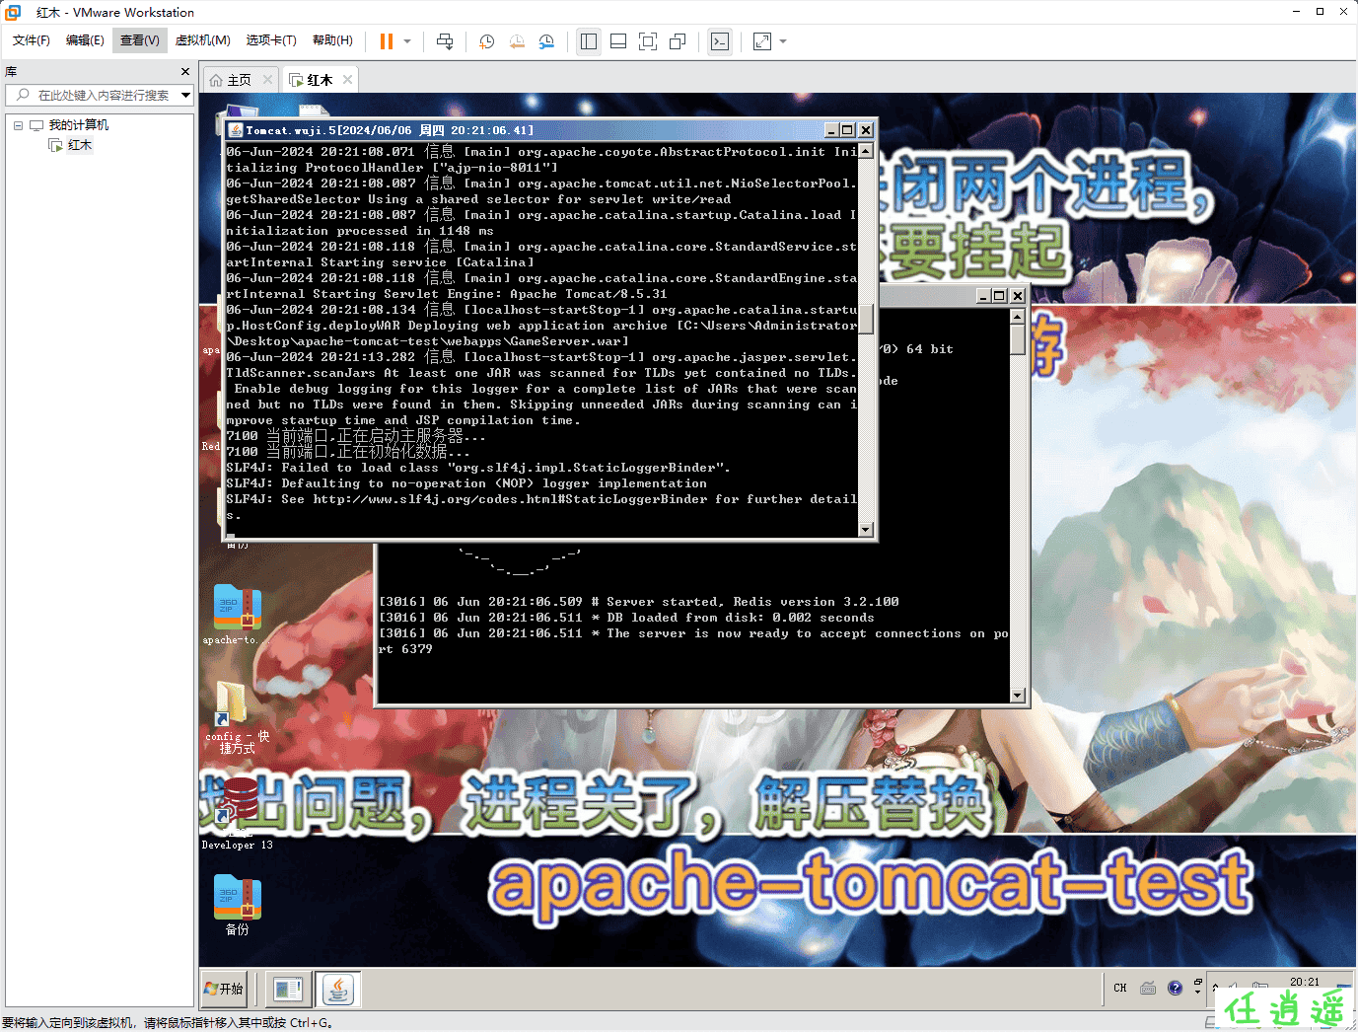Click the Tomcat console window title icon
The height and width of the screenshot is (1032, 1358).
coord(236,130)
